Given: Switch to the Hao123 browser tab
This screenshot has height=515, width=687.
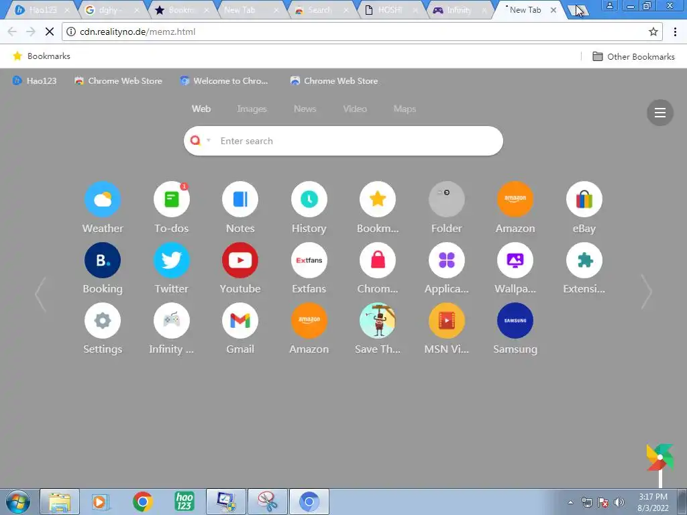Looking at the screenshot, I should [42, 9].
